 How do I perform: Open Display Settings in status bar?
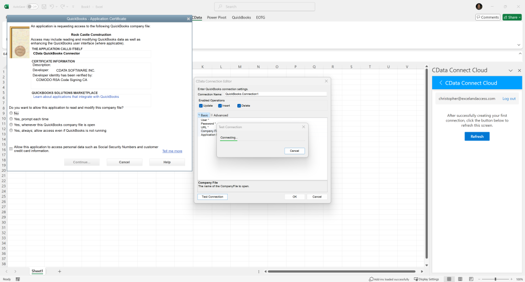(426, 279)
